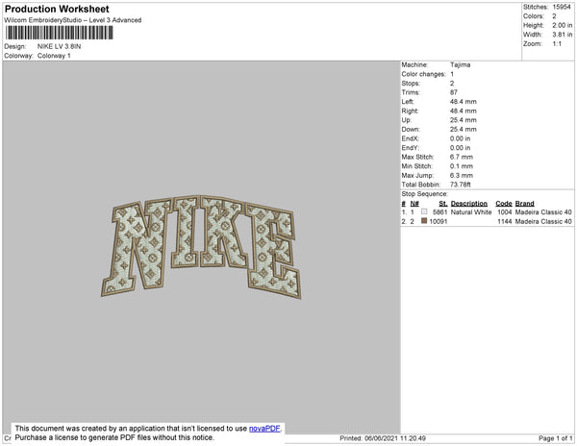Click the barcode under the worksheet title
This screenshot has width=577, height=446.
60,33
